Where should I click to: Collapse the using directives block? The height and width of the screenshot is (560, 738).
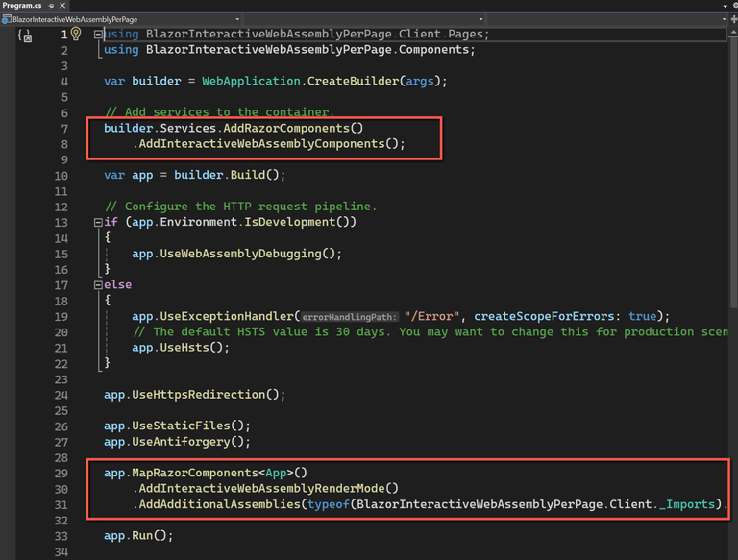click(98, 35)
